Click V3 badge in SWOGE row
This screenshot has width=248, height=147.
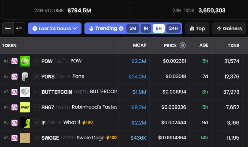point(37,138)
